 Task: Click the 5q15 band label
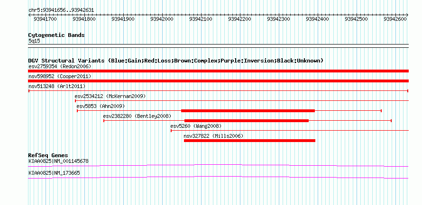click(34, 41)
